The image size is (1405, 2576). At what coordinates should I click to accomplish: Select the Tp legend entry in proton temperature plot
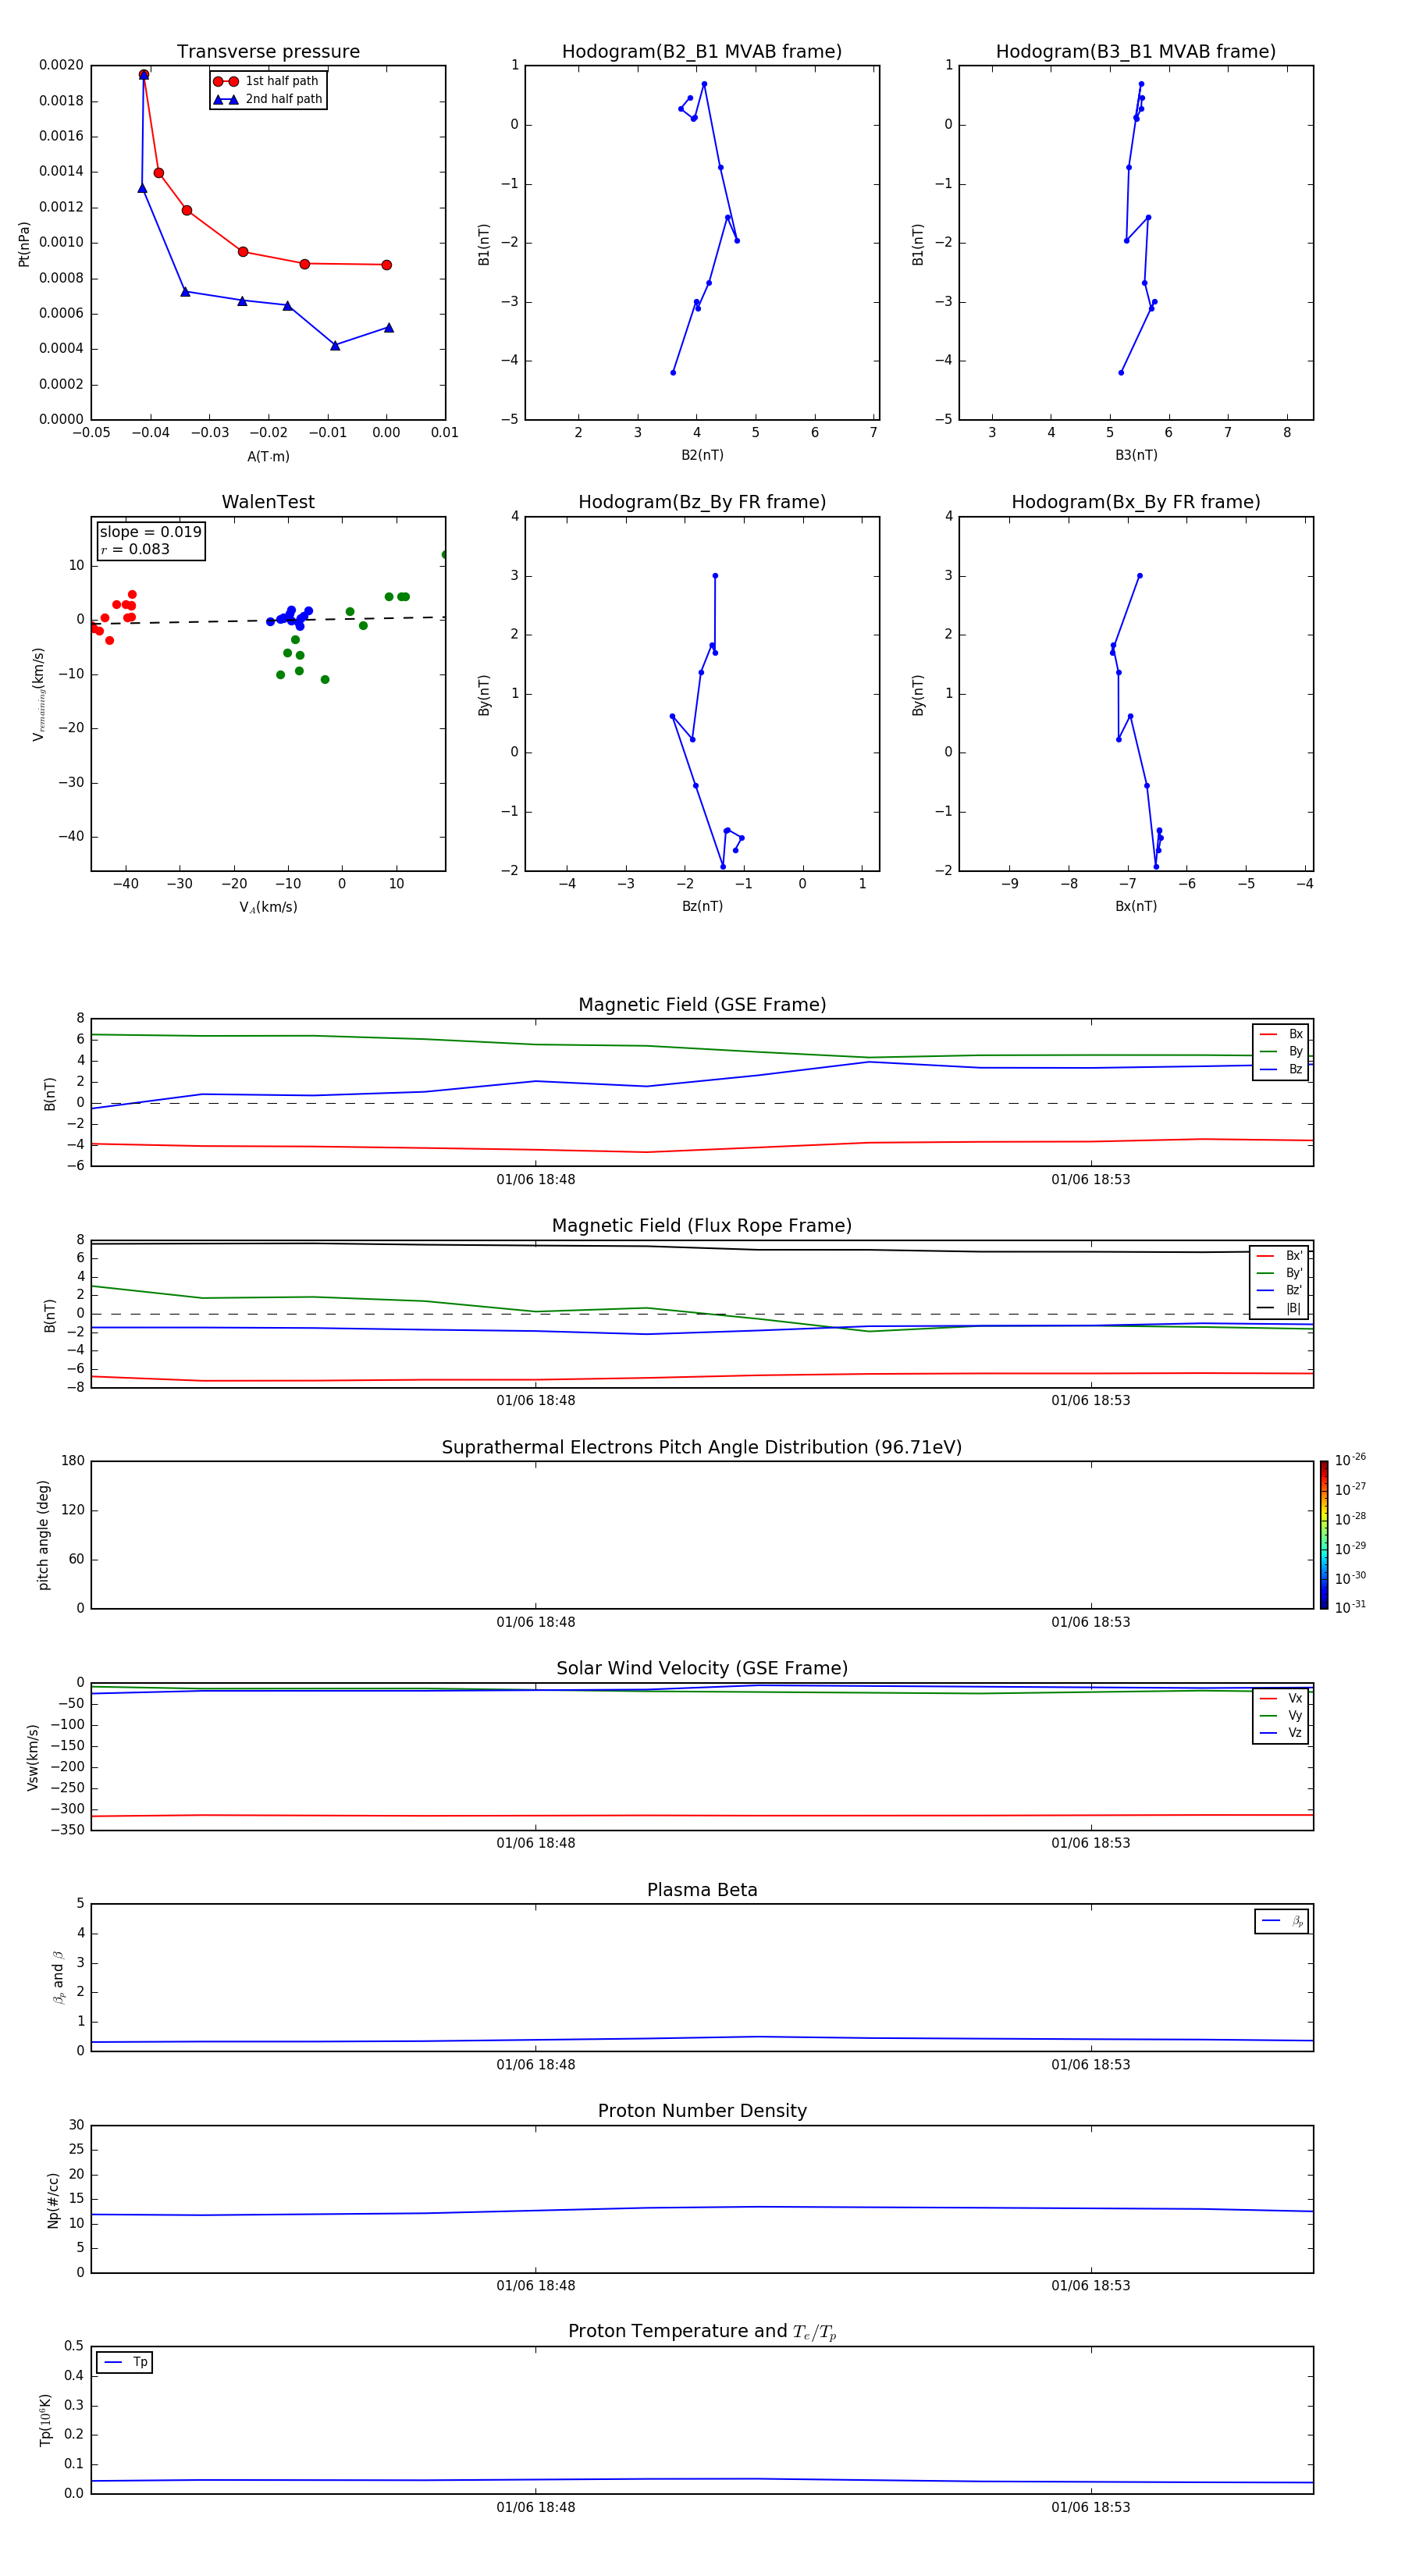coord(125,2362)
